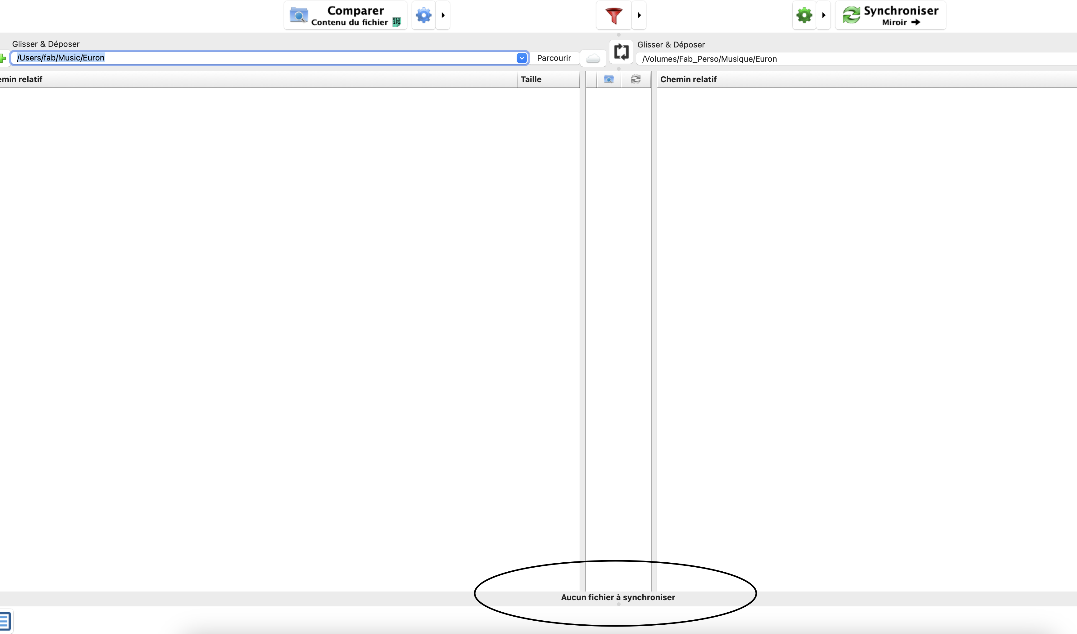Image resolution: width=1077 pixels, height=634 pixels.
Task: Open synchronization settings green gear
Action: click(804, 16)
